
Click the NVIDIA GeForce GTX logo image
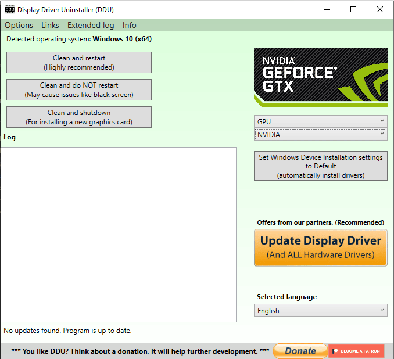pos(321,77)
